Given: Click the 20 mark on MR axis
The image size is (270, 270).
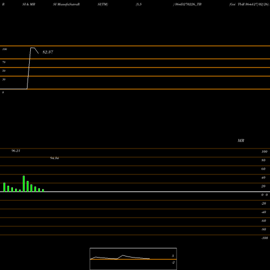Looking at the screenshot, I should pyautogui.click(x=264, y=186).
